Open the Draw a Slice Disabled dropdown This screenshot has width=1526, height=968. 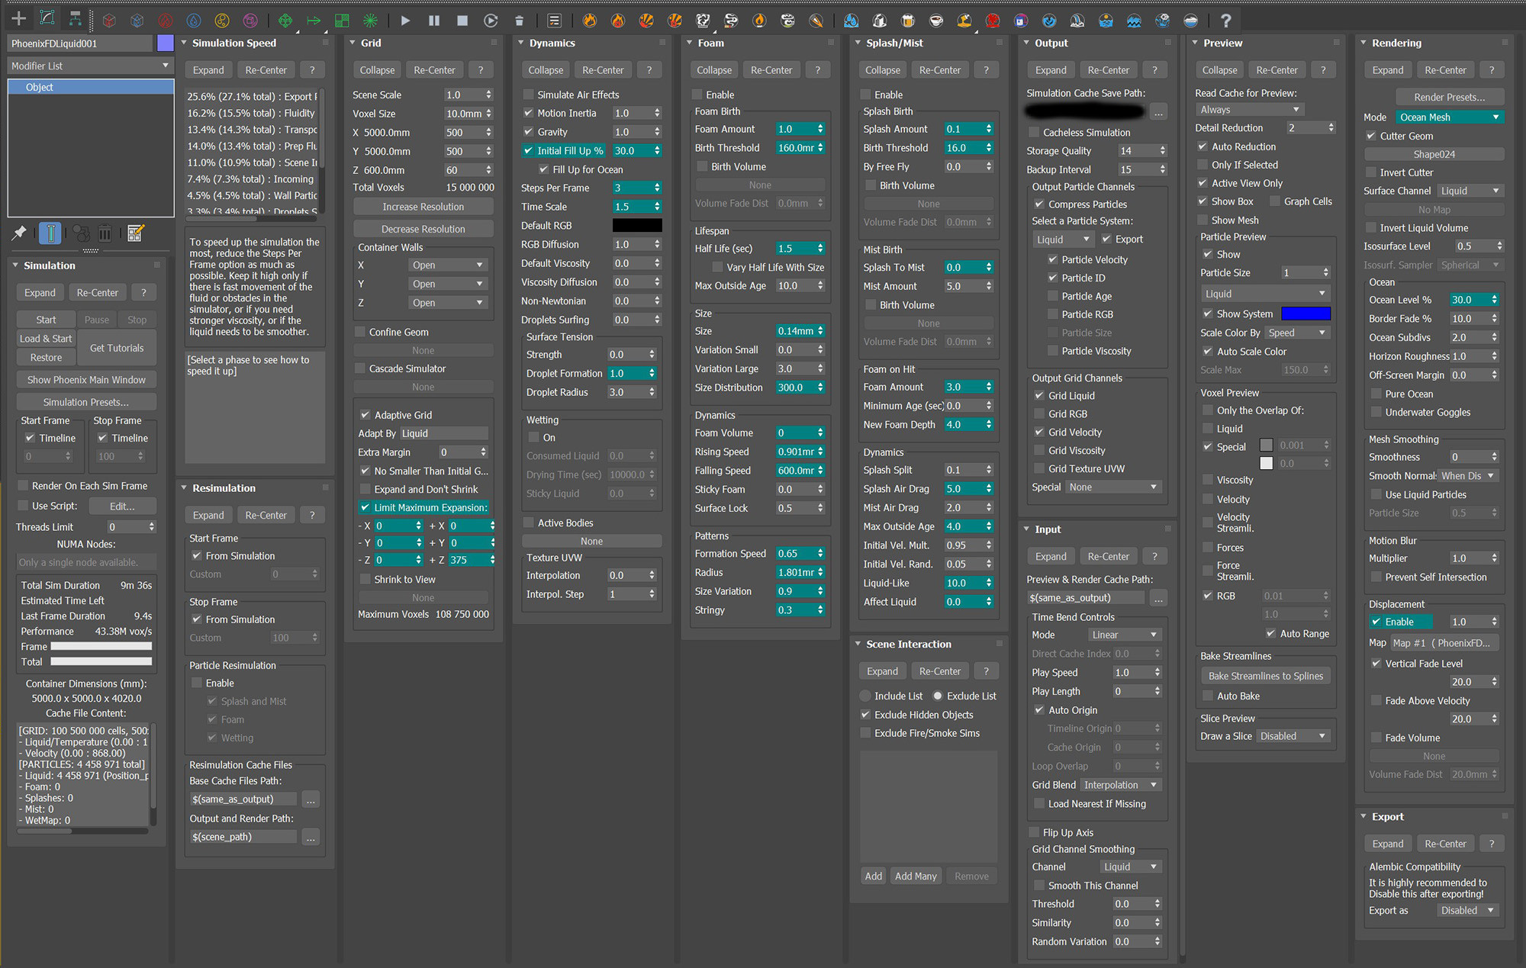1293,736
